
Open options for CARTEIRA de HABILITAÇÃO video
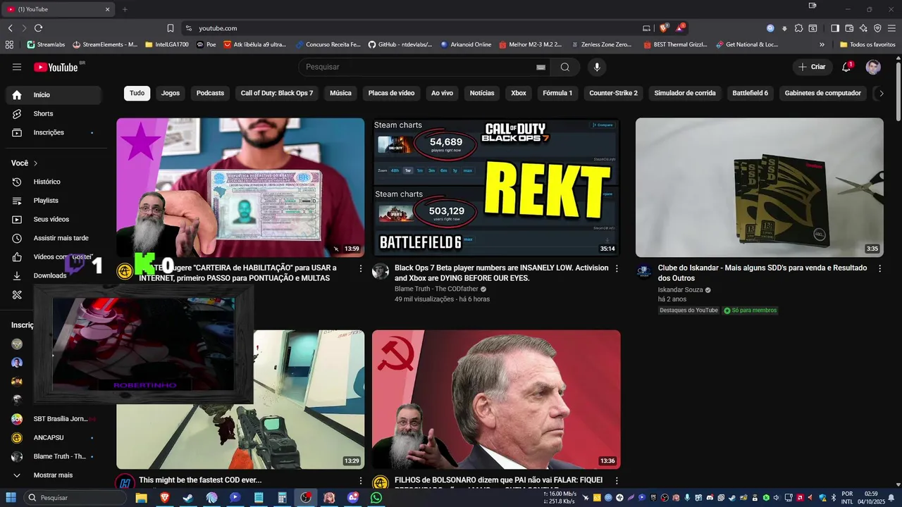(361, 268)
